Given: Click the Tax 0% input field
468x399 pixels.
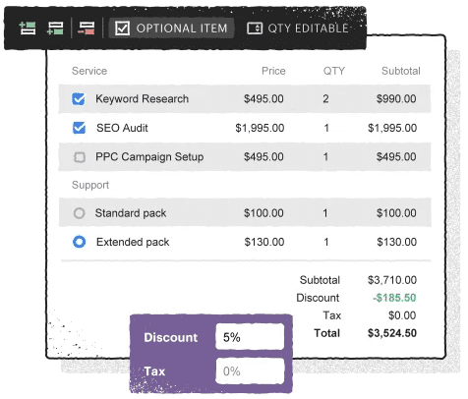Looking at the screenshot, I should (250, 370).
